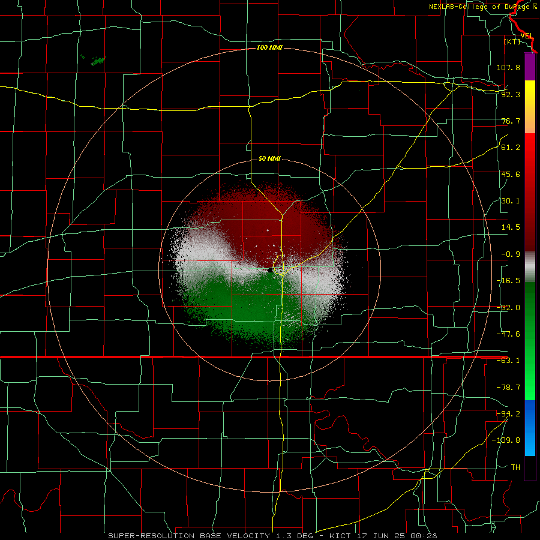The height and width of the screenshot is (540, 540).
Task: Select the -78.7 velocity scale value
Action: pos(508,388)
